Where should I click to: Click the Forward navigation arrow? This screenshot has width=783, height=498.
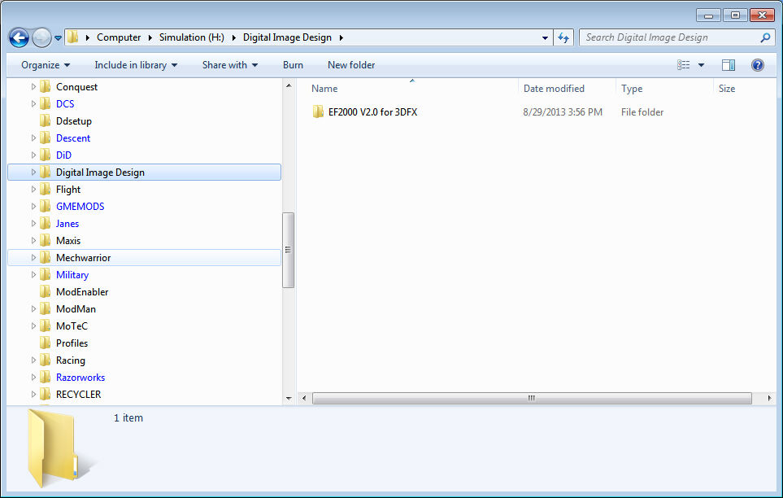(42, 37)
